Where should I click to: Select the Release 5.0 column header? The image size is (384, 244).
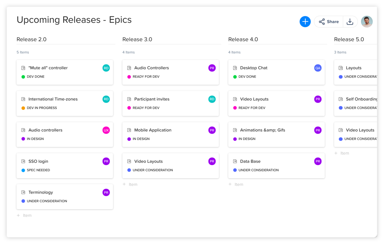point(349,39)
